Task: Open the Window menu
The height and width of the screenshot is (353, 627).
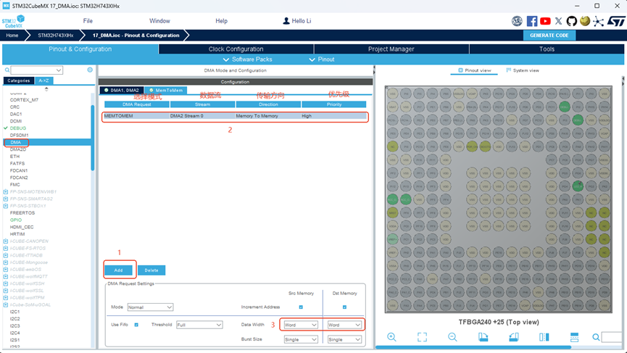Action: tap(159, 21)
